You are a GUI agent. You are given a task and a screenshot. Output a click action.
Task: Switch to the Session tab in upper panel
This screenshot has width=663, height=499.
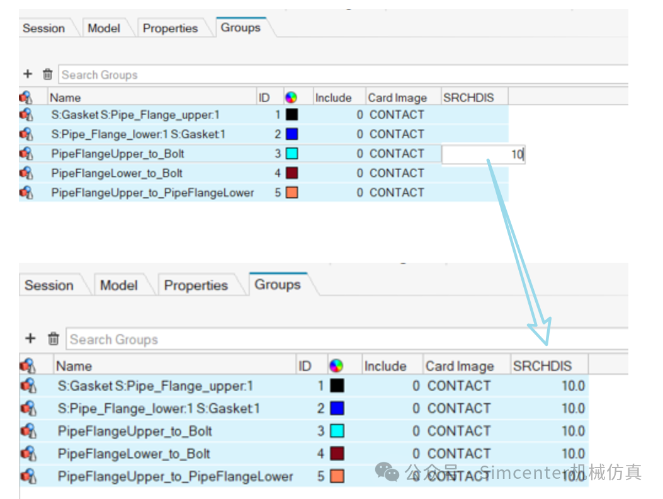coord(43,28)
